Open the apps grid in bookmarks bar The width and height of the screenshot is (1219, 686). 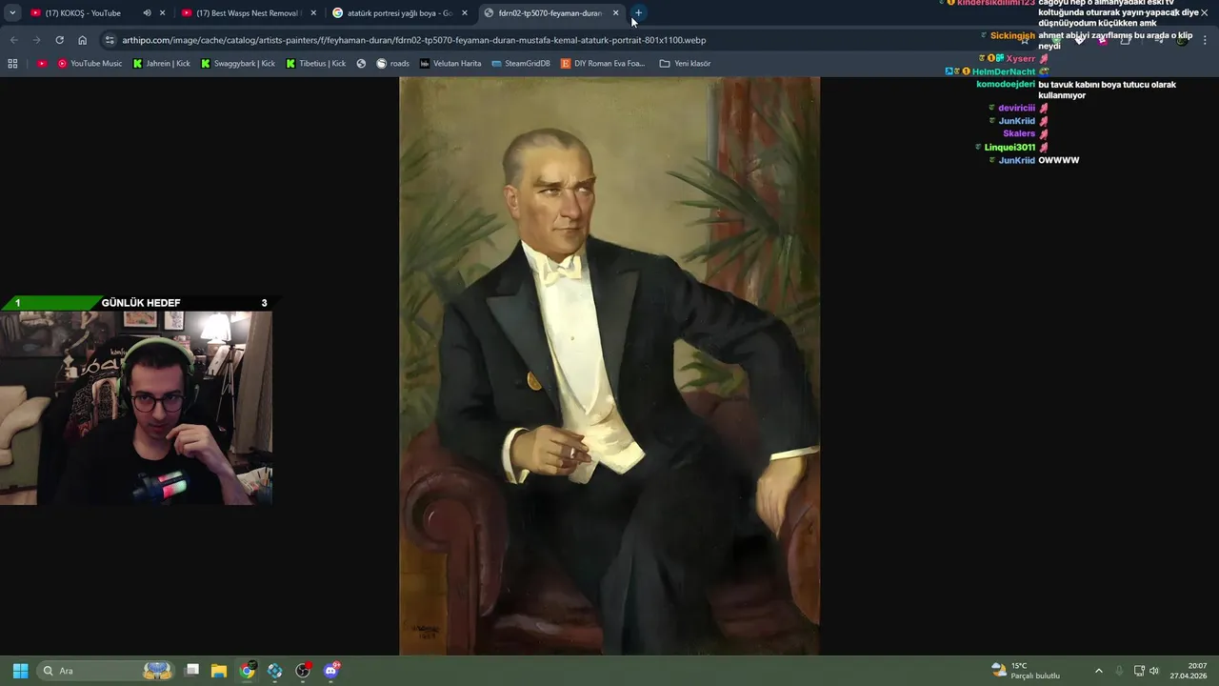(12, 64)
